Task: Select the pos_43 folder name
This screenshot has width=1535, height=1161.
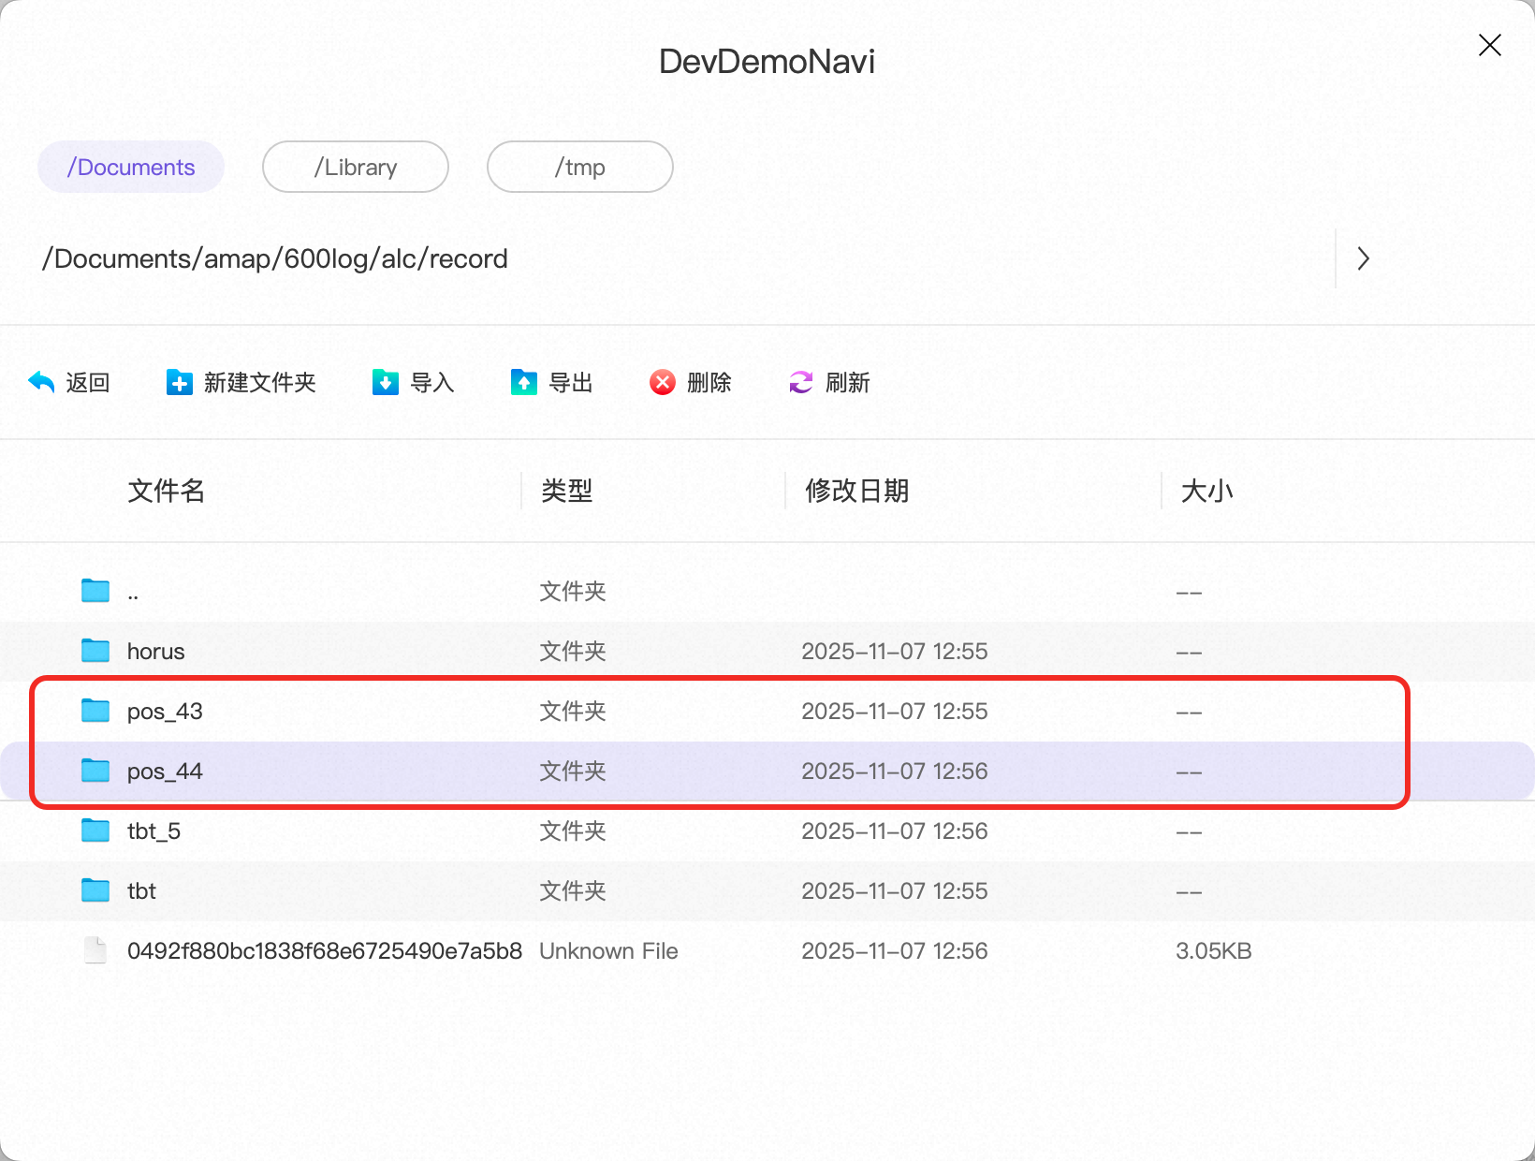Action: click(x=165, y=712)
